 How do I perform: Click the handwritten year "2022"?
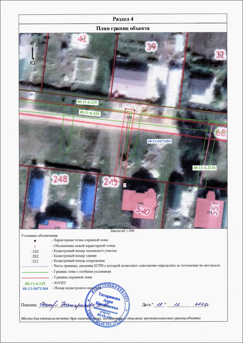(x=200, y=304)
